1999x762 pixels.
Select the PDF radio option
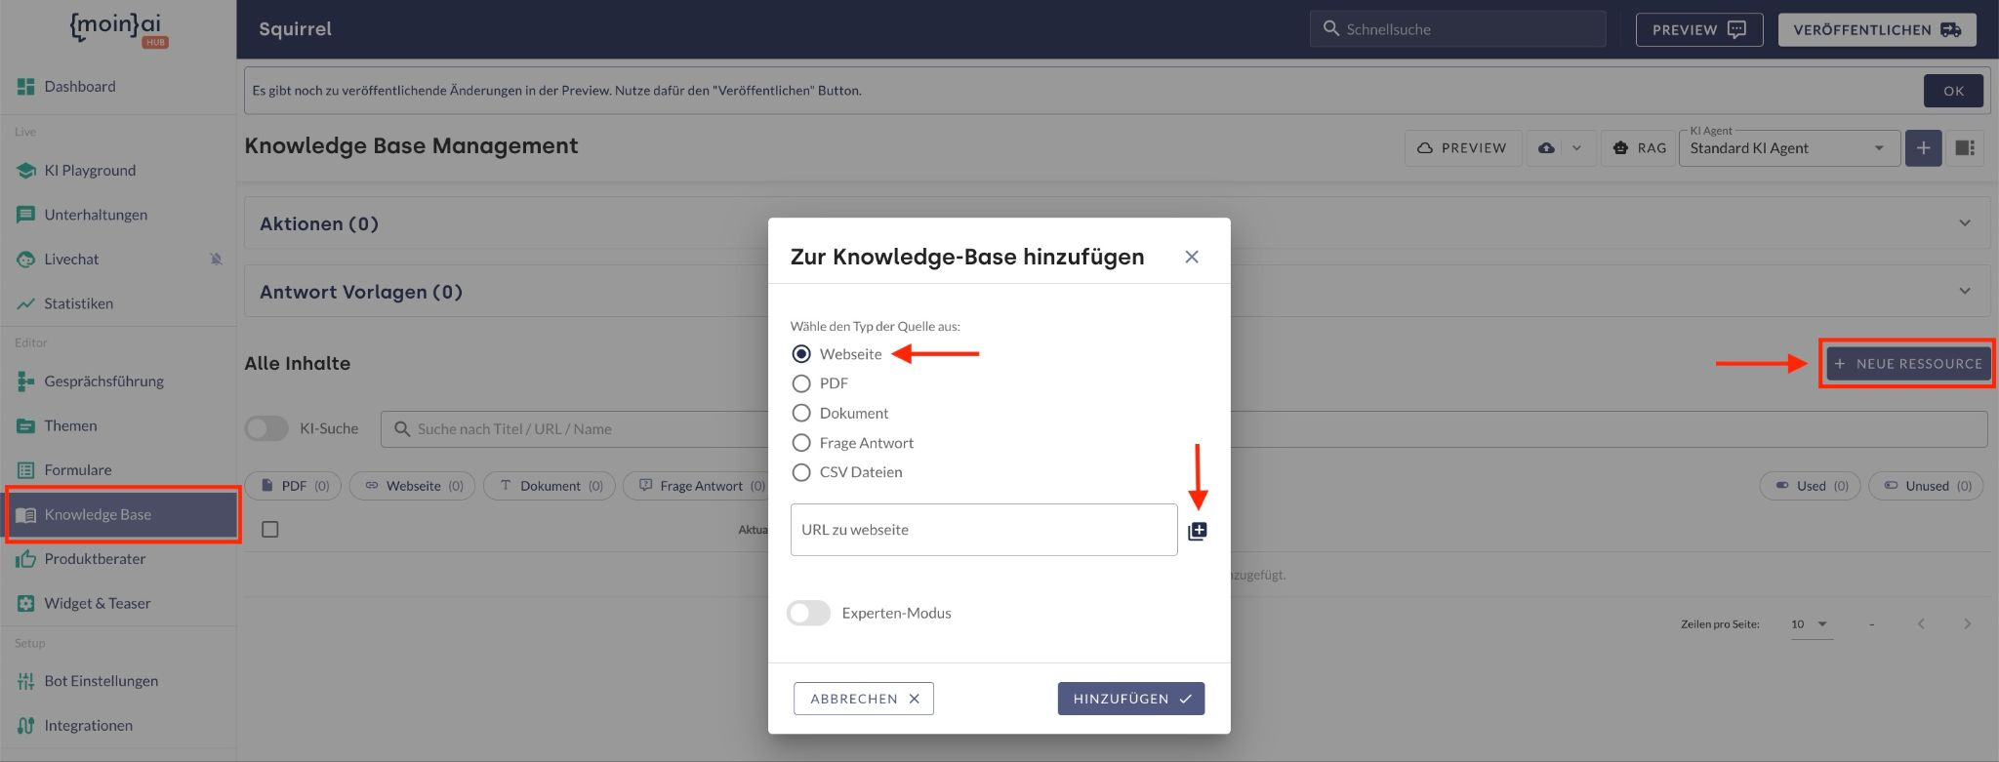[x=801, y=383]
